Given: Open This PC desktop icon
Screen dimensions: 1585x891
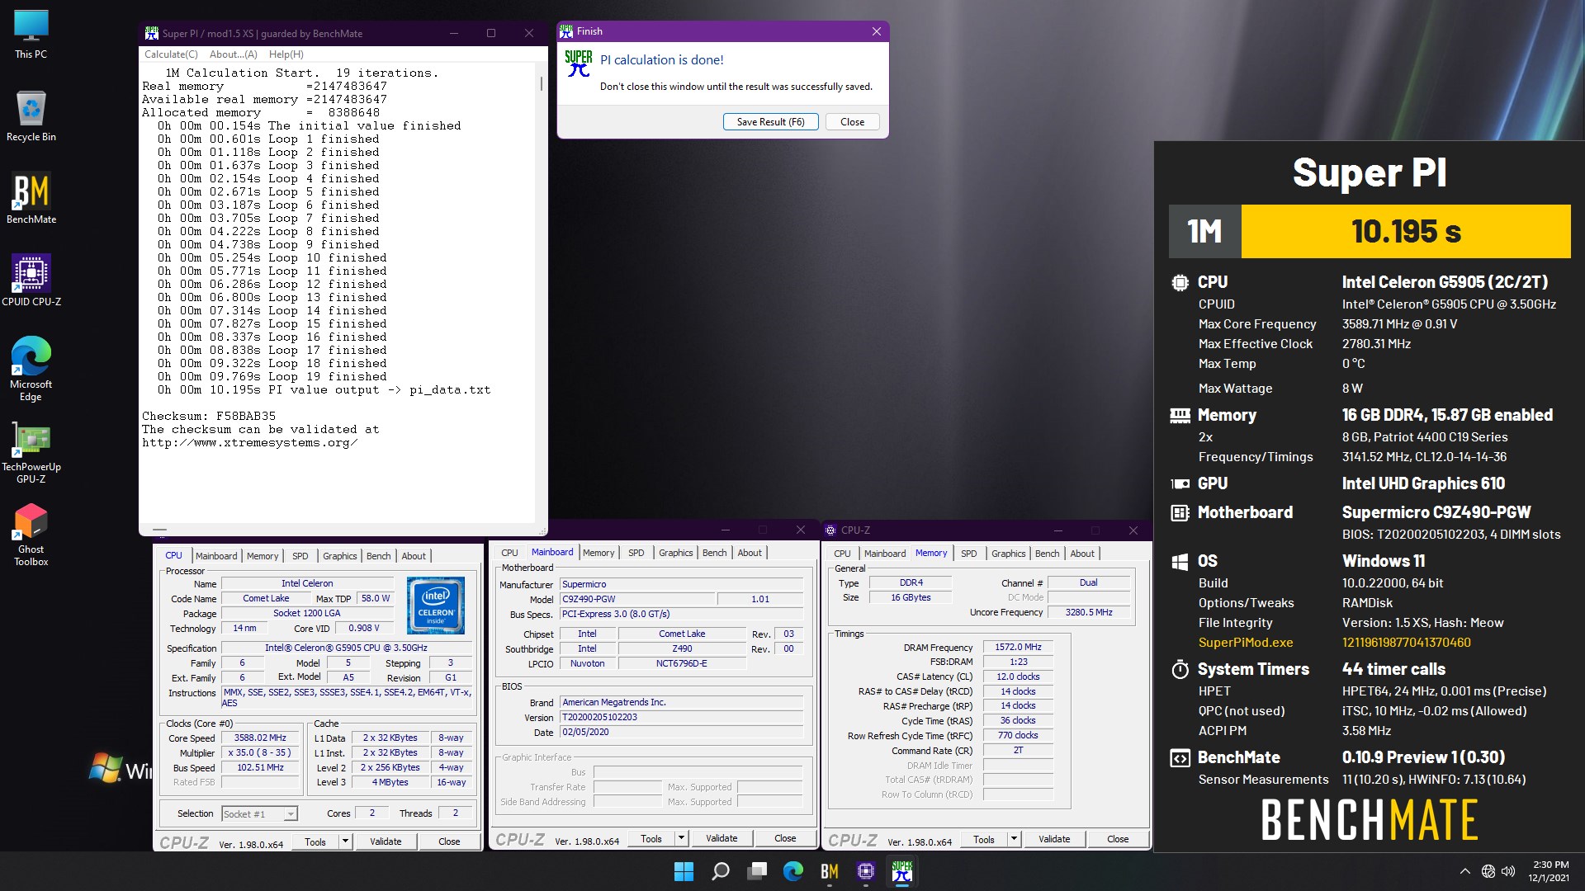Looking at the screenshot, I should tap(31, 35).
